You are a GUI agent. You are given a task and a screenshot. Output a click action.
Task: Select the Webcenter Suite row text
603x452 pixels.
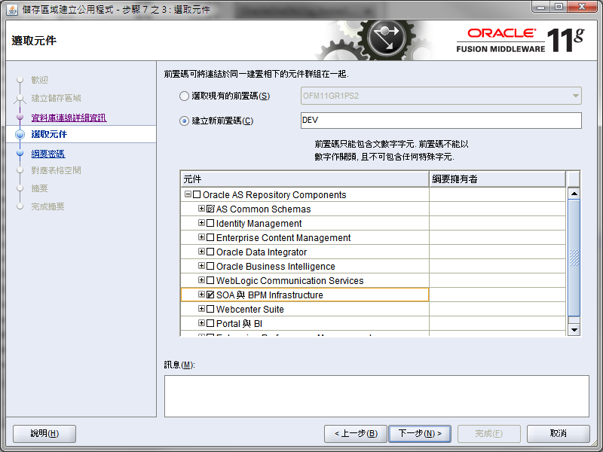click(250, 310)
